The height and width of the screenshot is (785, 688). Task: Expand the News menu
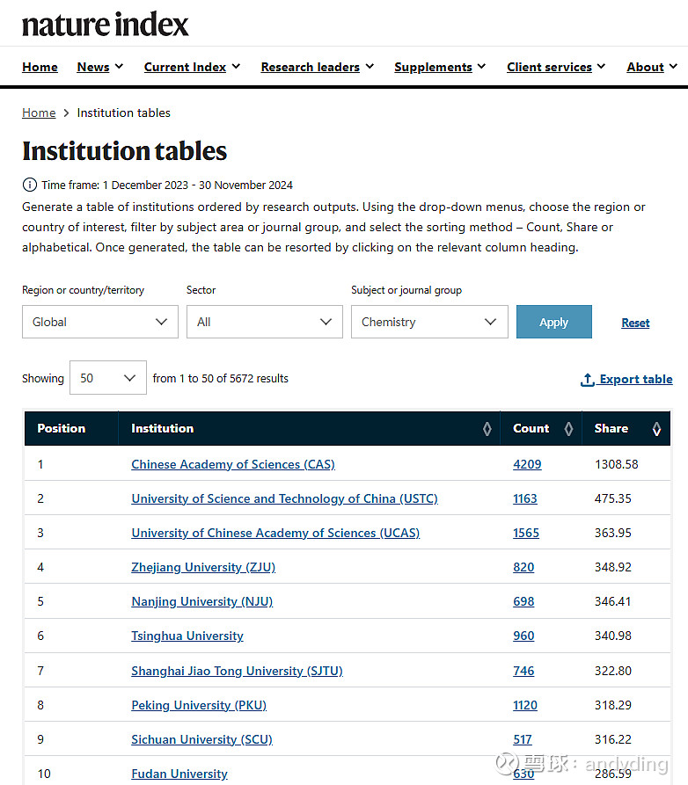(99, 67)
